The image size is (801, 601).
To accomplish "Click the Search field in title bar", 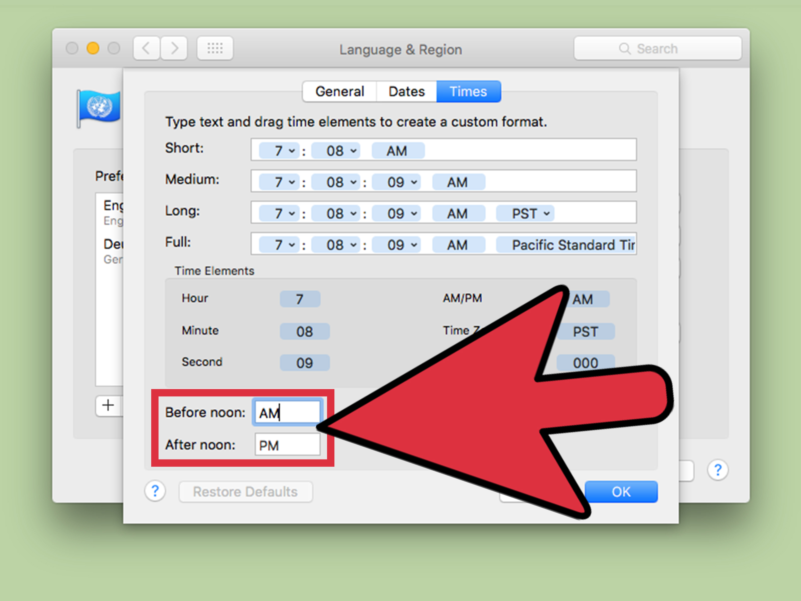I will (658, 48).
